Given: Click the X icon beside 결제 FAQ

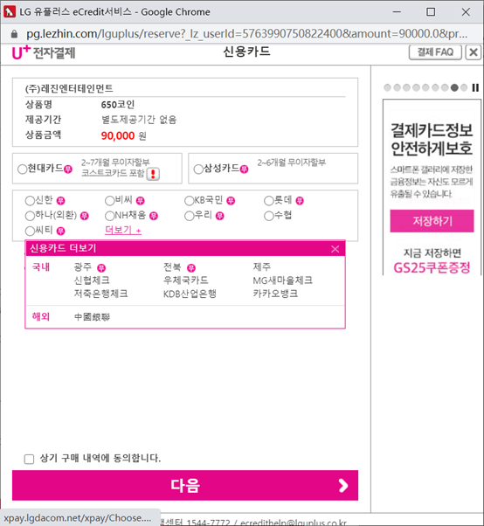Looking at the screenshot, I should (473, 52).
